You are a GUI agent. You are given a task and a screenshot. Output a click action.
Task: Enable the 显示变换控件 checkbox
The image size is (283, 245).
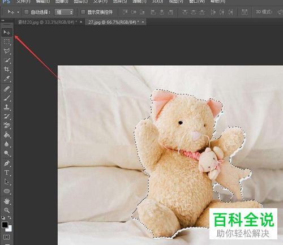83,12
